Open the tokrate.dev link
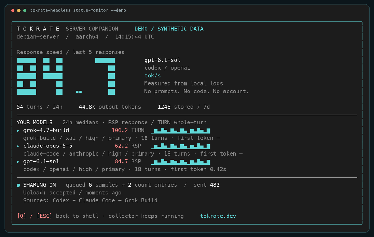 click(x=218, y=216)
